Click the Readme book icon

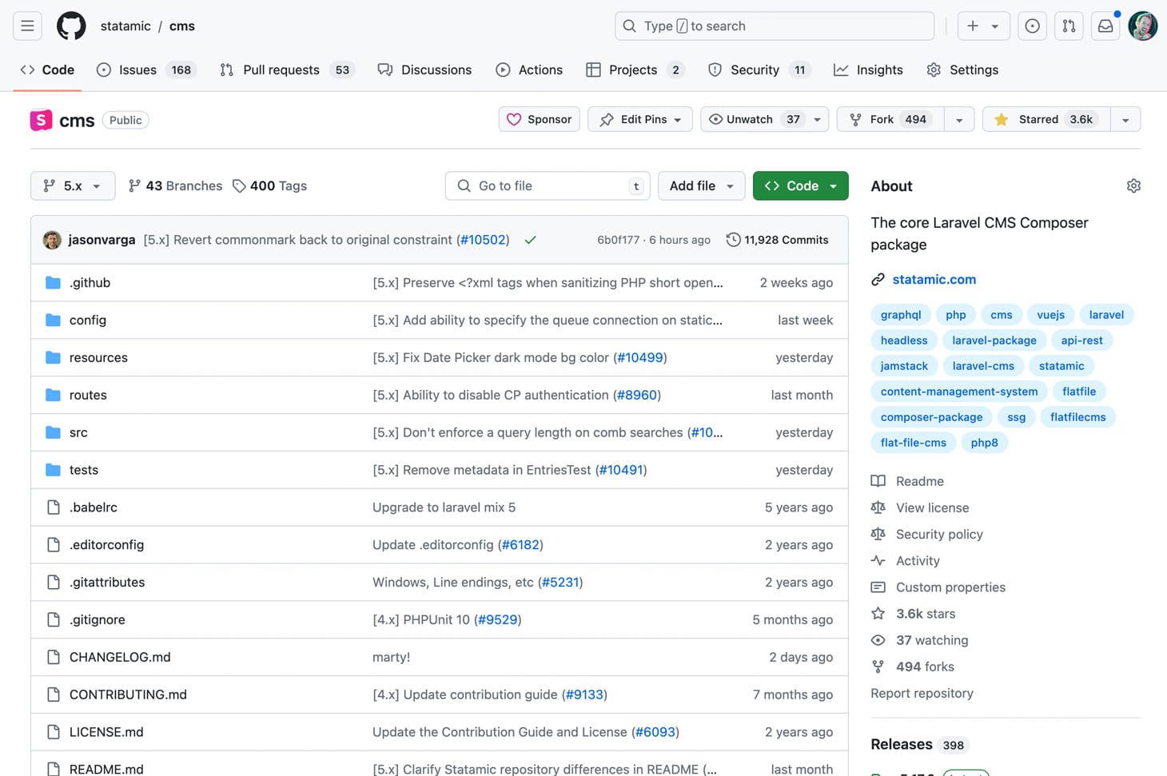878,481
